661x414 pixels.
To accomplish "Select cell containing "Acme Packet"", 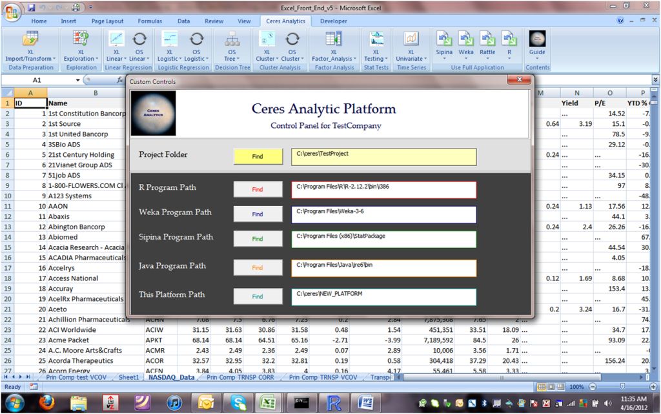I will pyautogui.click(x=96, y=340).
